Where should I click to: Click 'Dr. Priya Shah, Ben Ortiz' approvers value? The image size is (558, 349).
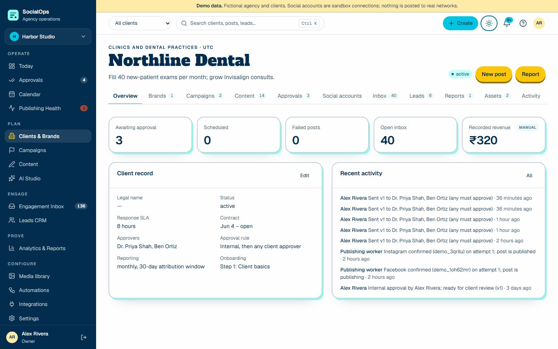click(x=147, y=246)
